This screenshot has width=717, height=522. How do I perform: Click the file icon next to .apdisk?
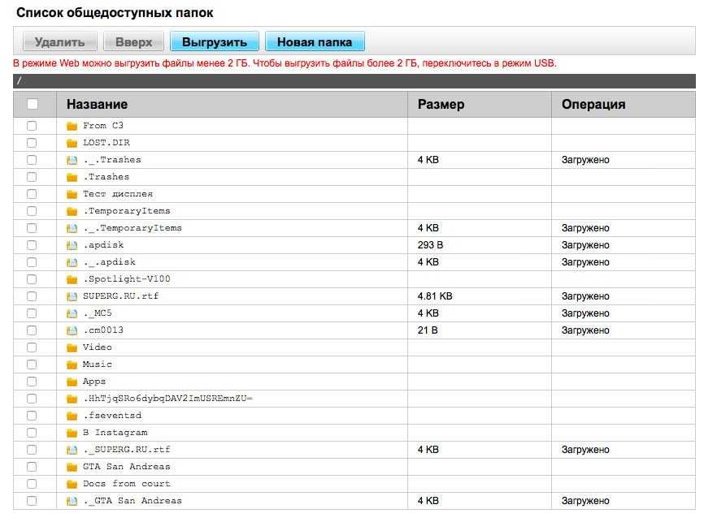point(72,245)
